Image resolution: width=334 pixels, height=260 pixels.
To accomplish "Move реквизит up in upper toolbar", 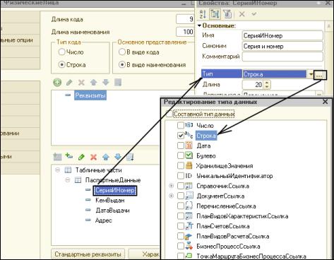I will tap(93, 83).
